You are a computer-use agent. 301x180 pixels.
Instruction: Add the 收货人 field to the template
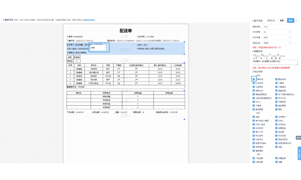point(276,121)
